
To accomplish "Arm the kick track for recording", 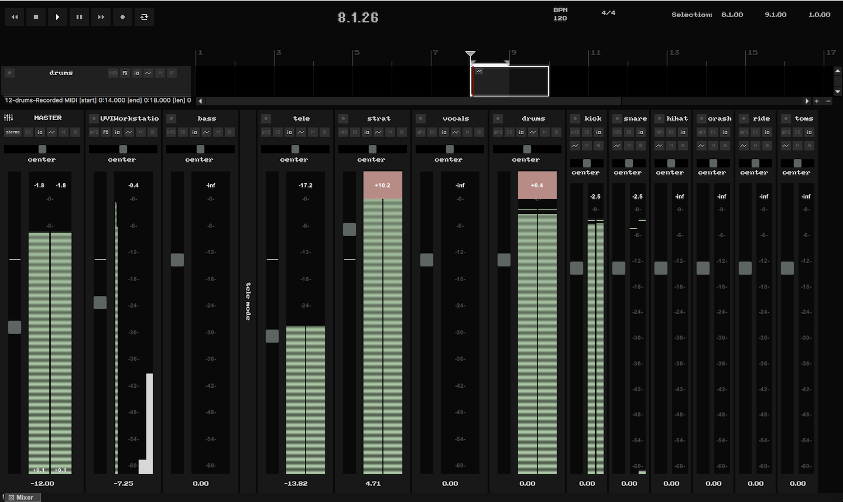I will click(575, 118).
